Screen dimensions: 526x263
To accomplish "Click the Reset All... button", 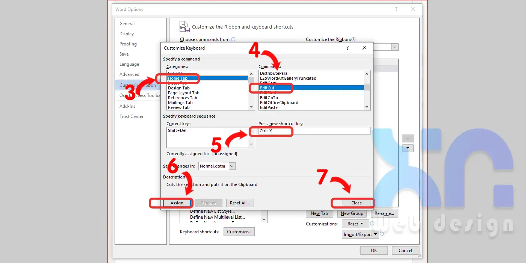I will (240, 203).
